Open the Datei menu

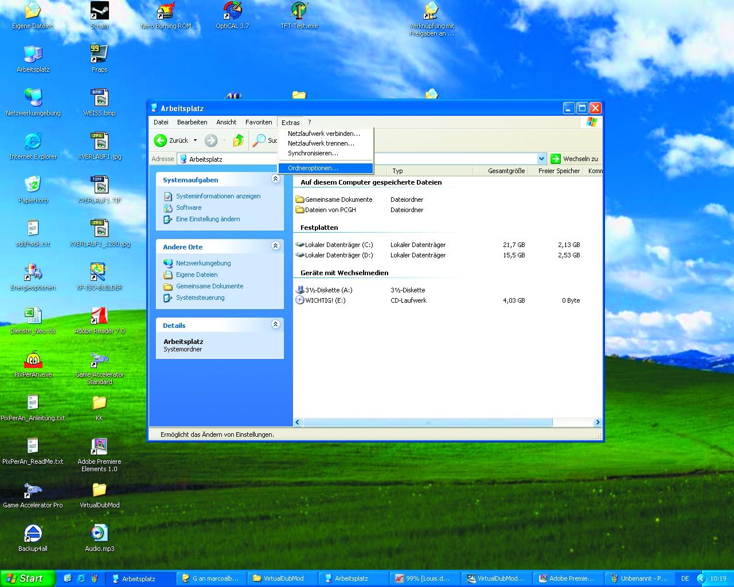pyautogui.click(x=161, y=122)
